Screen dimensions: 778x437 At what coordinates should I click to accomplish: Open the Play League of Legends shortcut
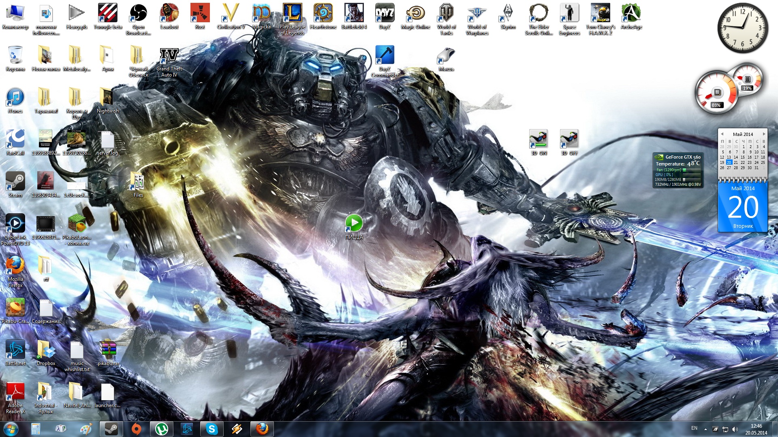(292, 19)
